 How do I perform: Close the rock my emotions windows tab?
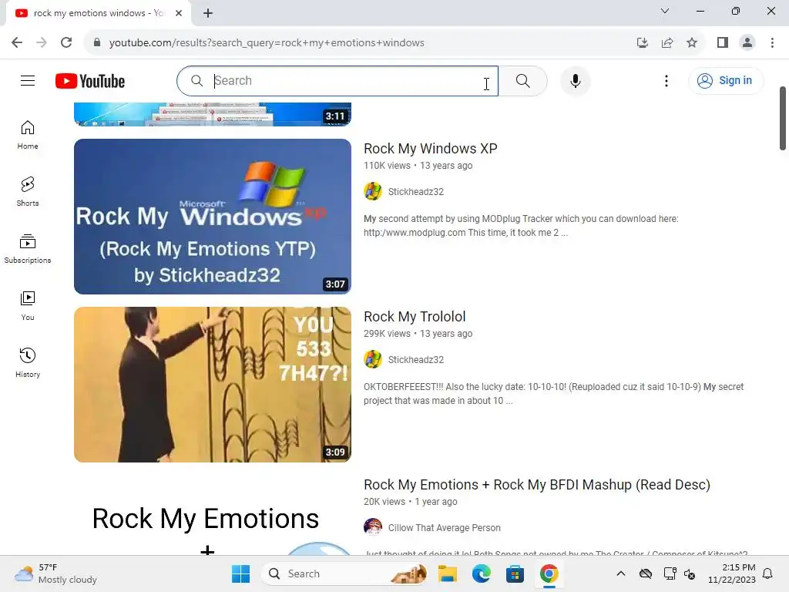pyautogui.click(x=179, y=13)
